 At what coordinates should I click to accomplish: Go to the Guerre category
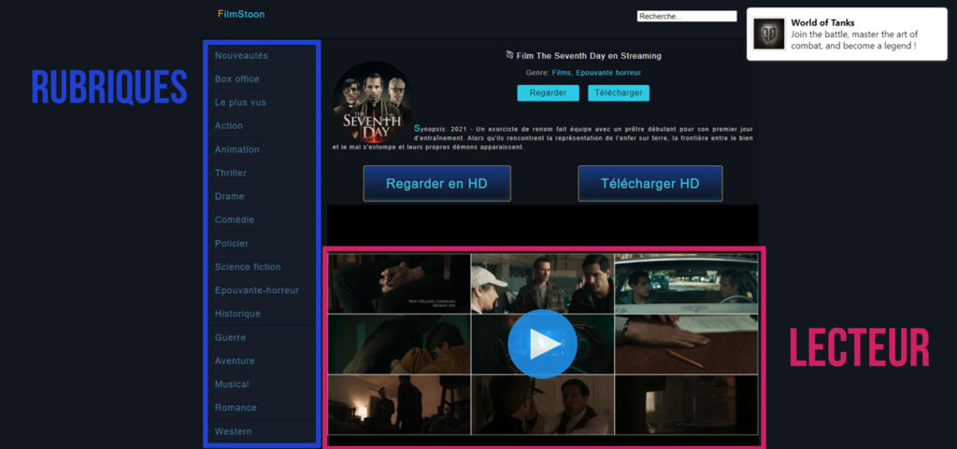[230, 338]
